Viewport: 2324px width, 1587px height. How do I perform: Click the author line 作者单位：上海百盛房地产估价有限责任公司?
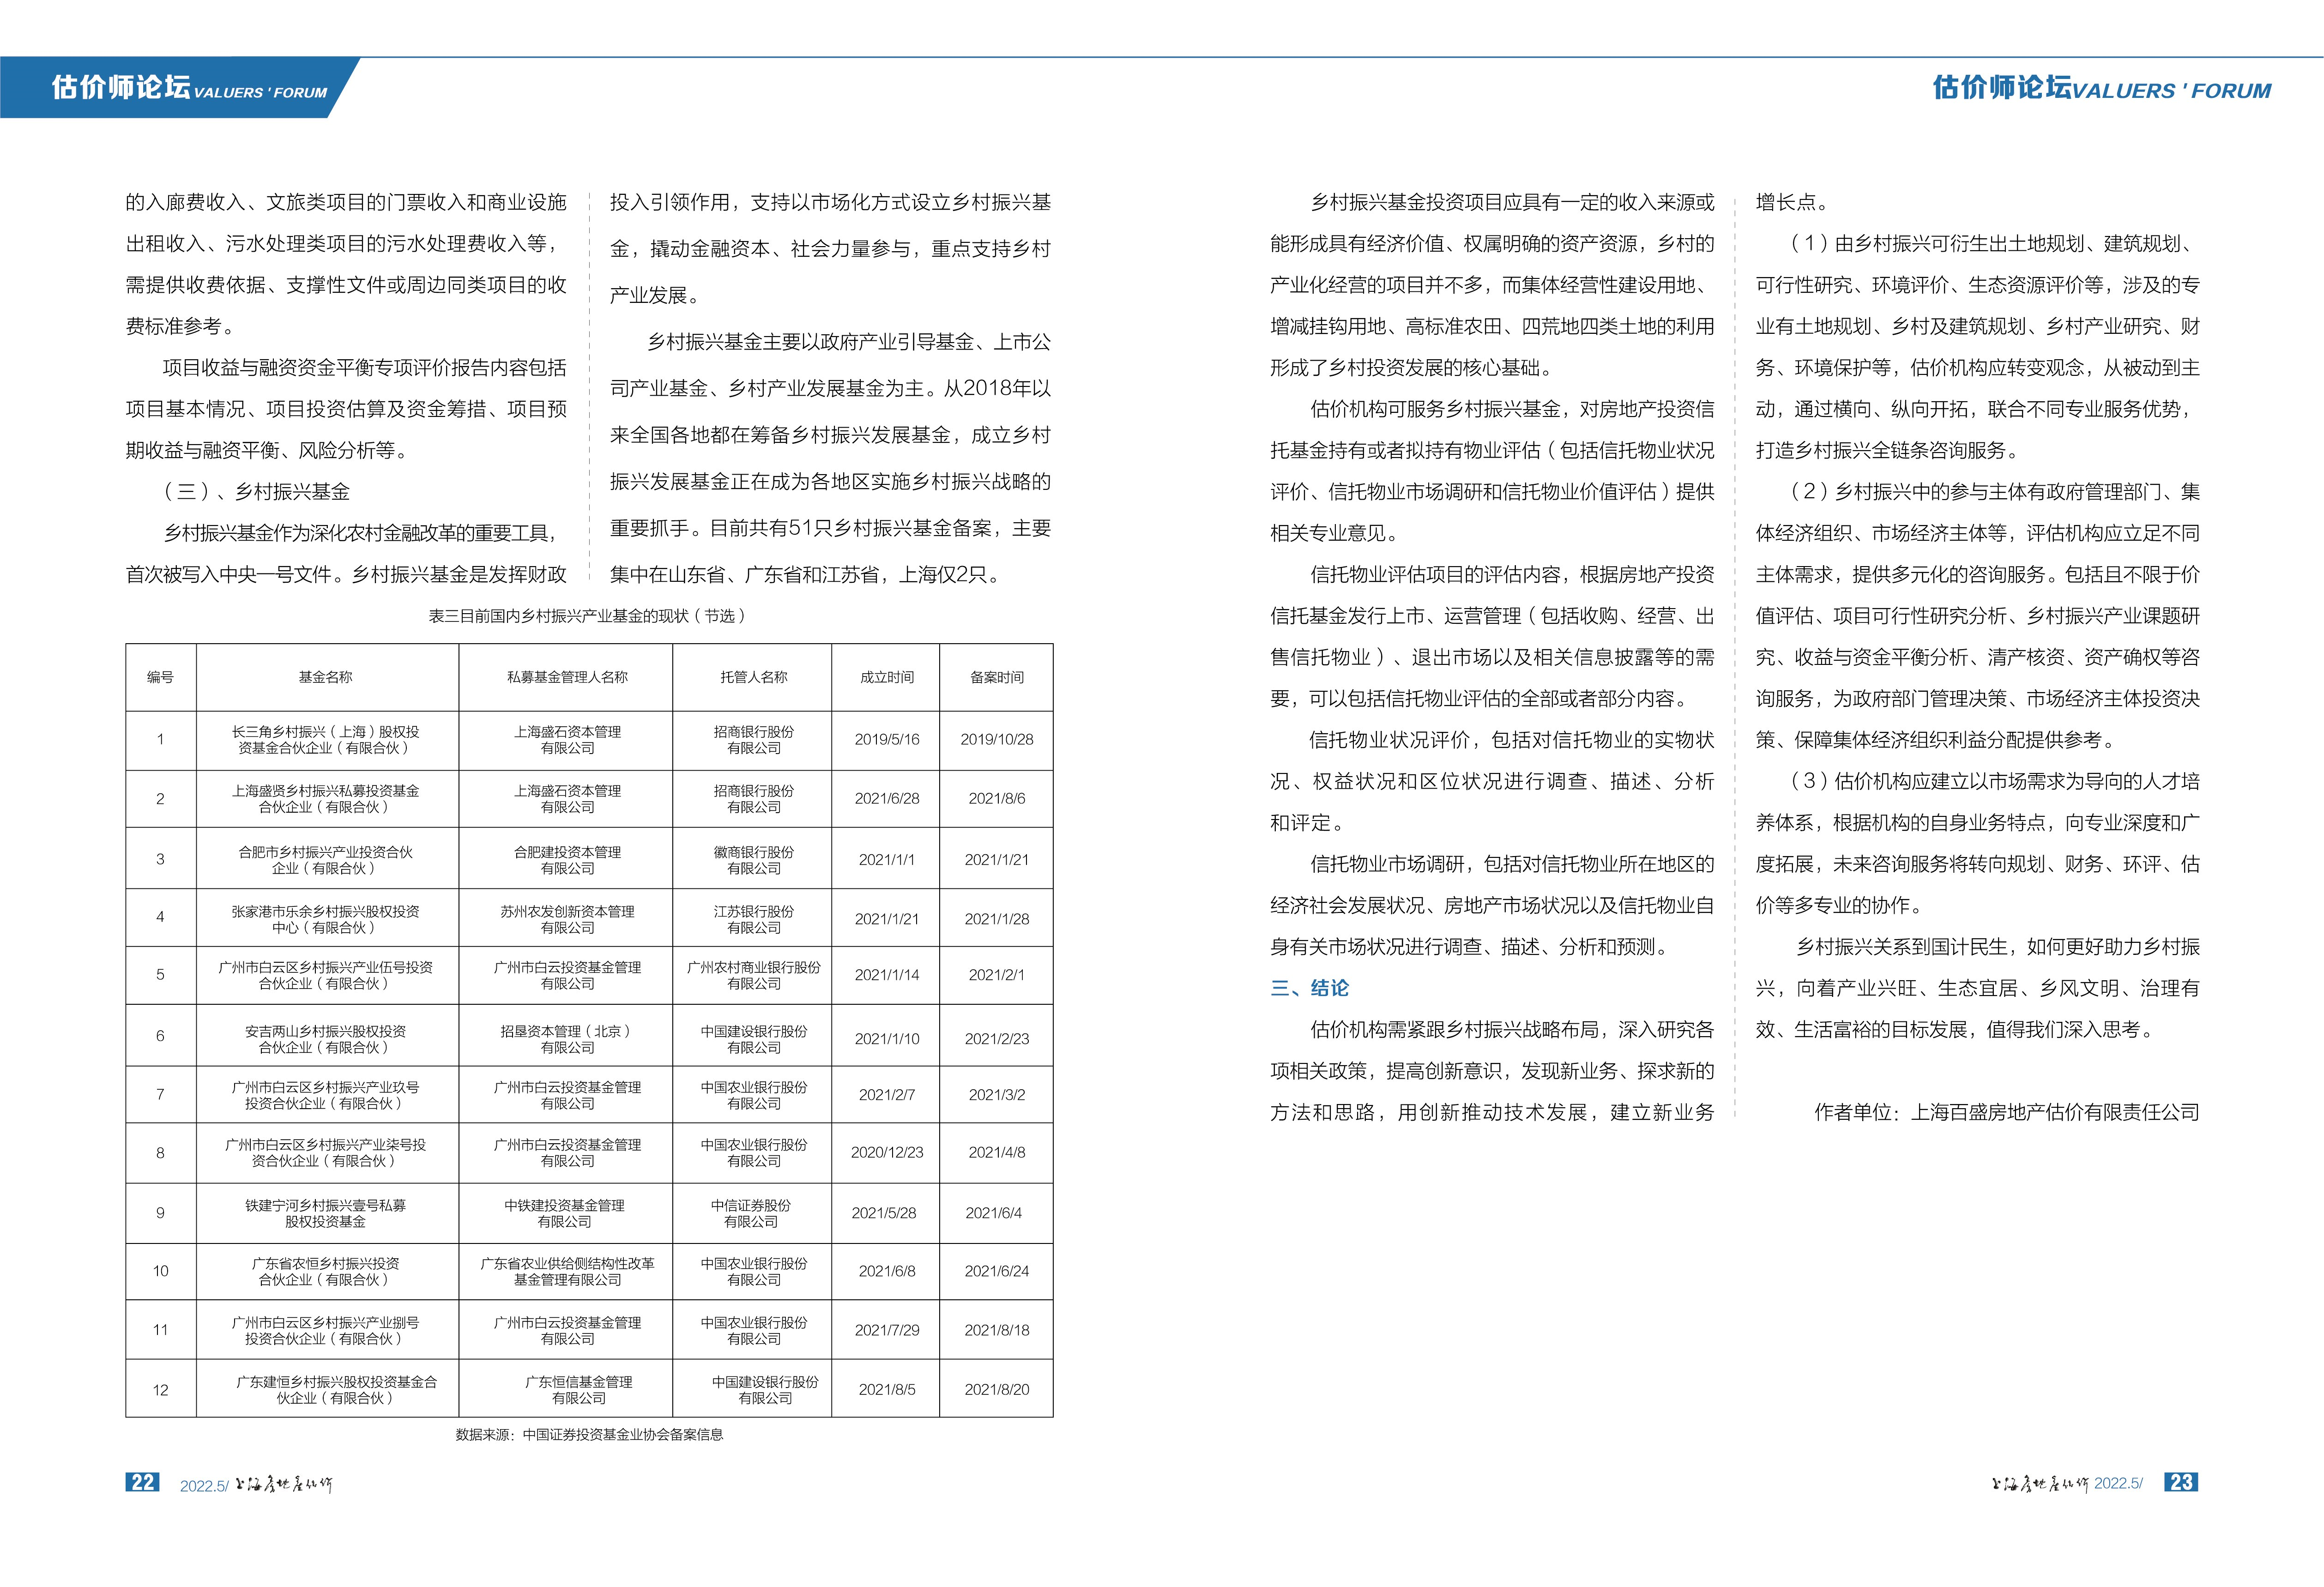coord(2006,1112)
